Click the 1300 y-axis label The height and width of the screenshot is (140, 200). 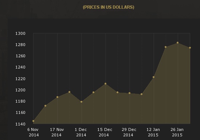[20, 33]
